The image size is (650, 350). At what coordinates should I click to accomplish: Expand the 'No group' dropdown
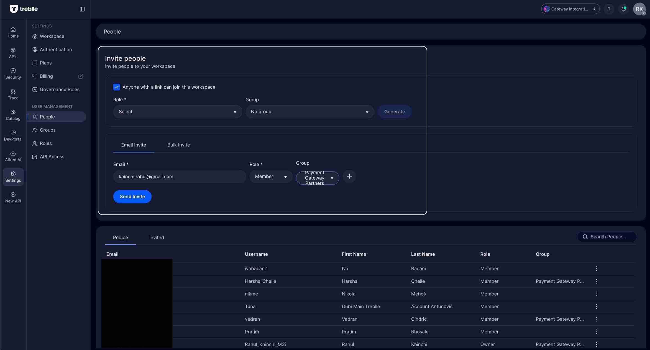(309, 112)
